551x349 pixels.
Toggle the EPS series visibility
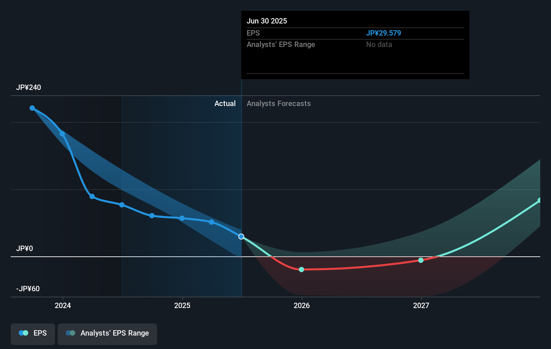tap(33, 334)
